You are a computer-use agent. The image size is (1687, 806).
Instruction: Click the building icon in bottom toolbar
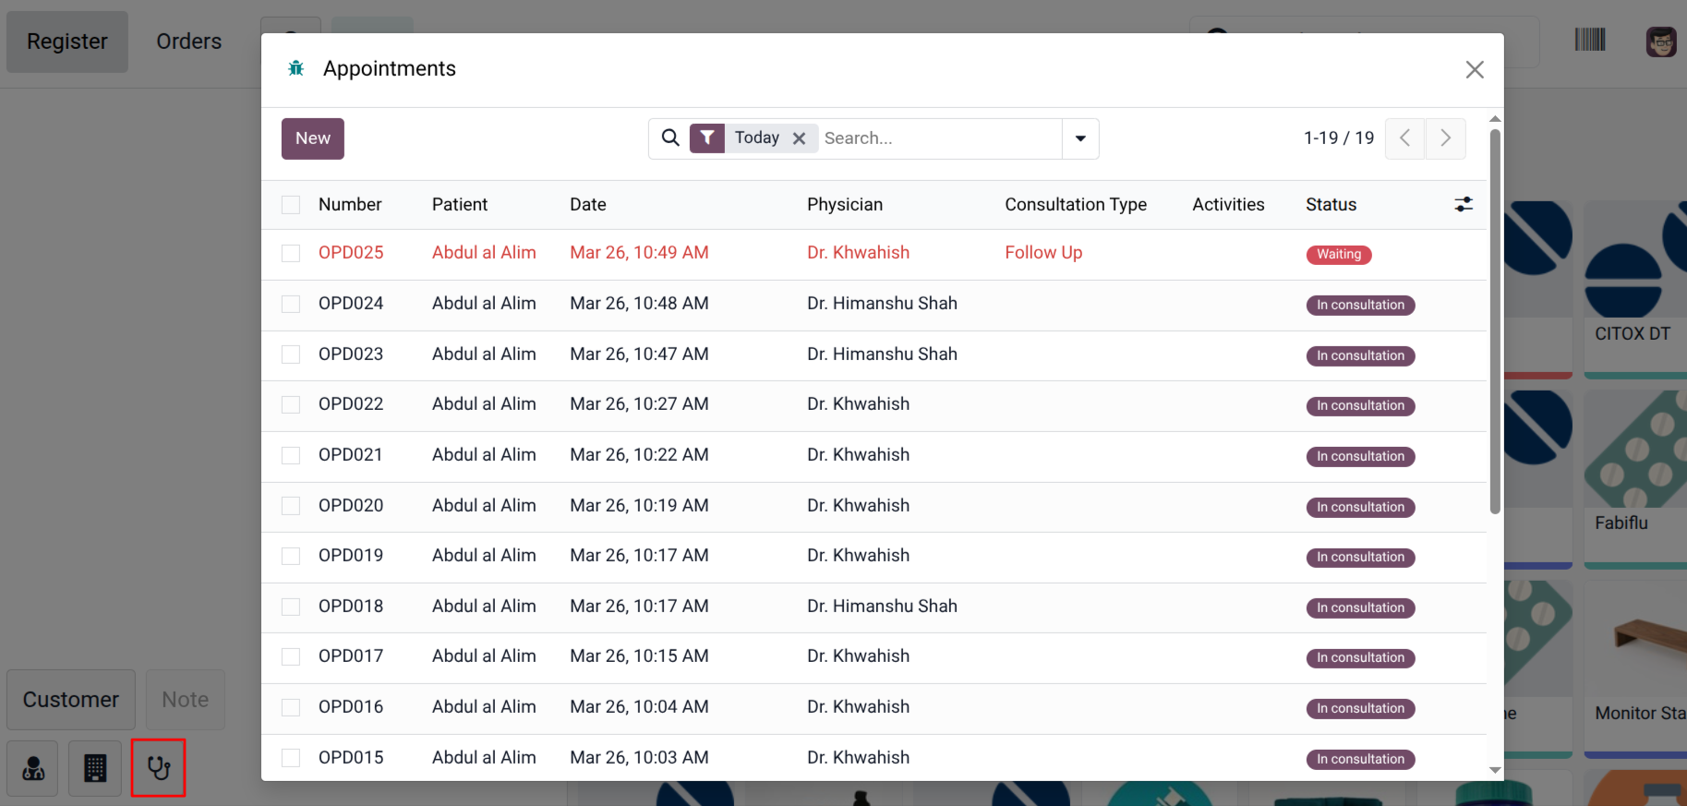tap(95, 768)
